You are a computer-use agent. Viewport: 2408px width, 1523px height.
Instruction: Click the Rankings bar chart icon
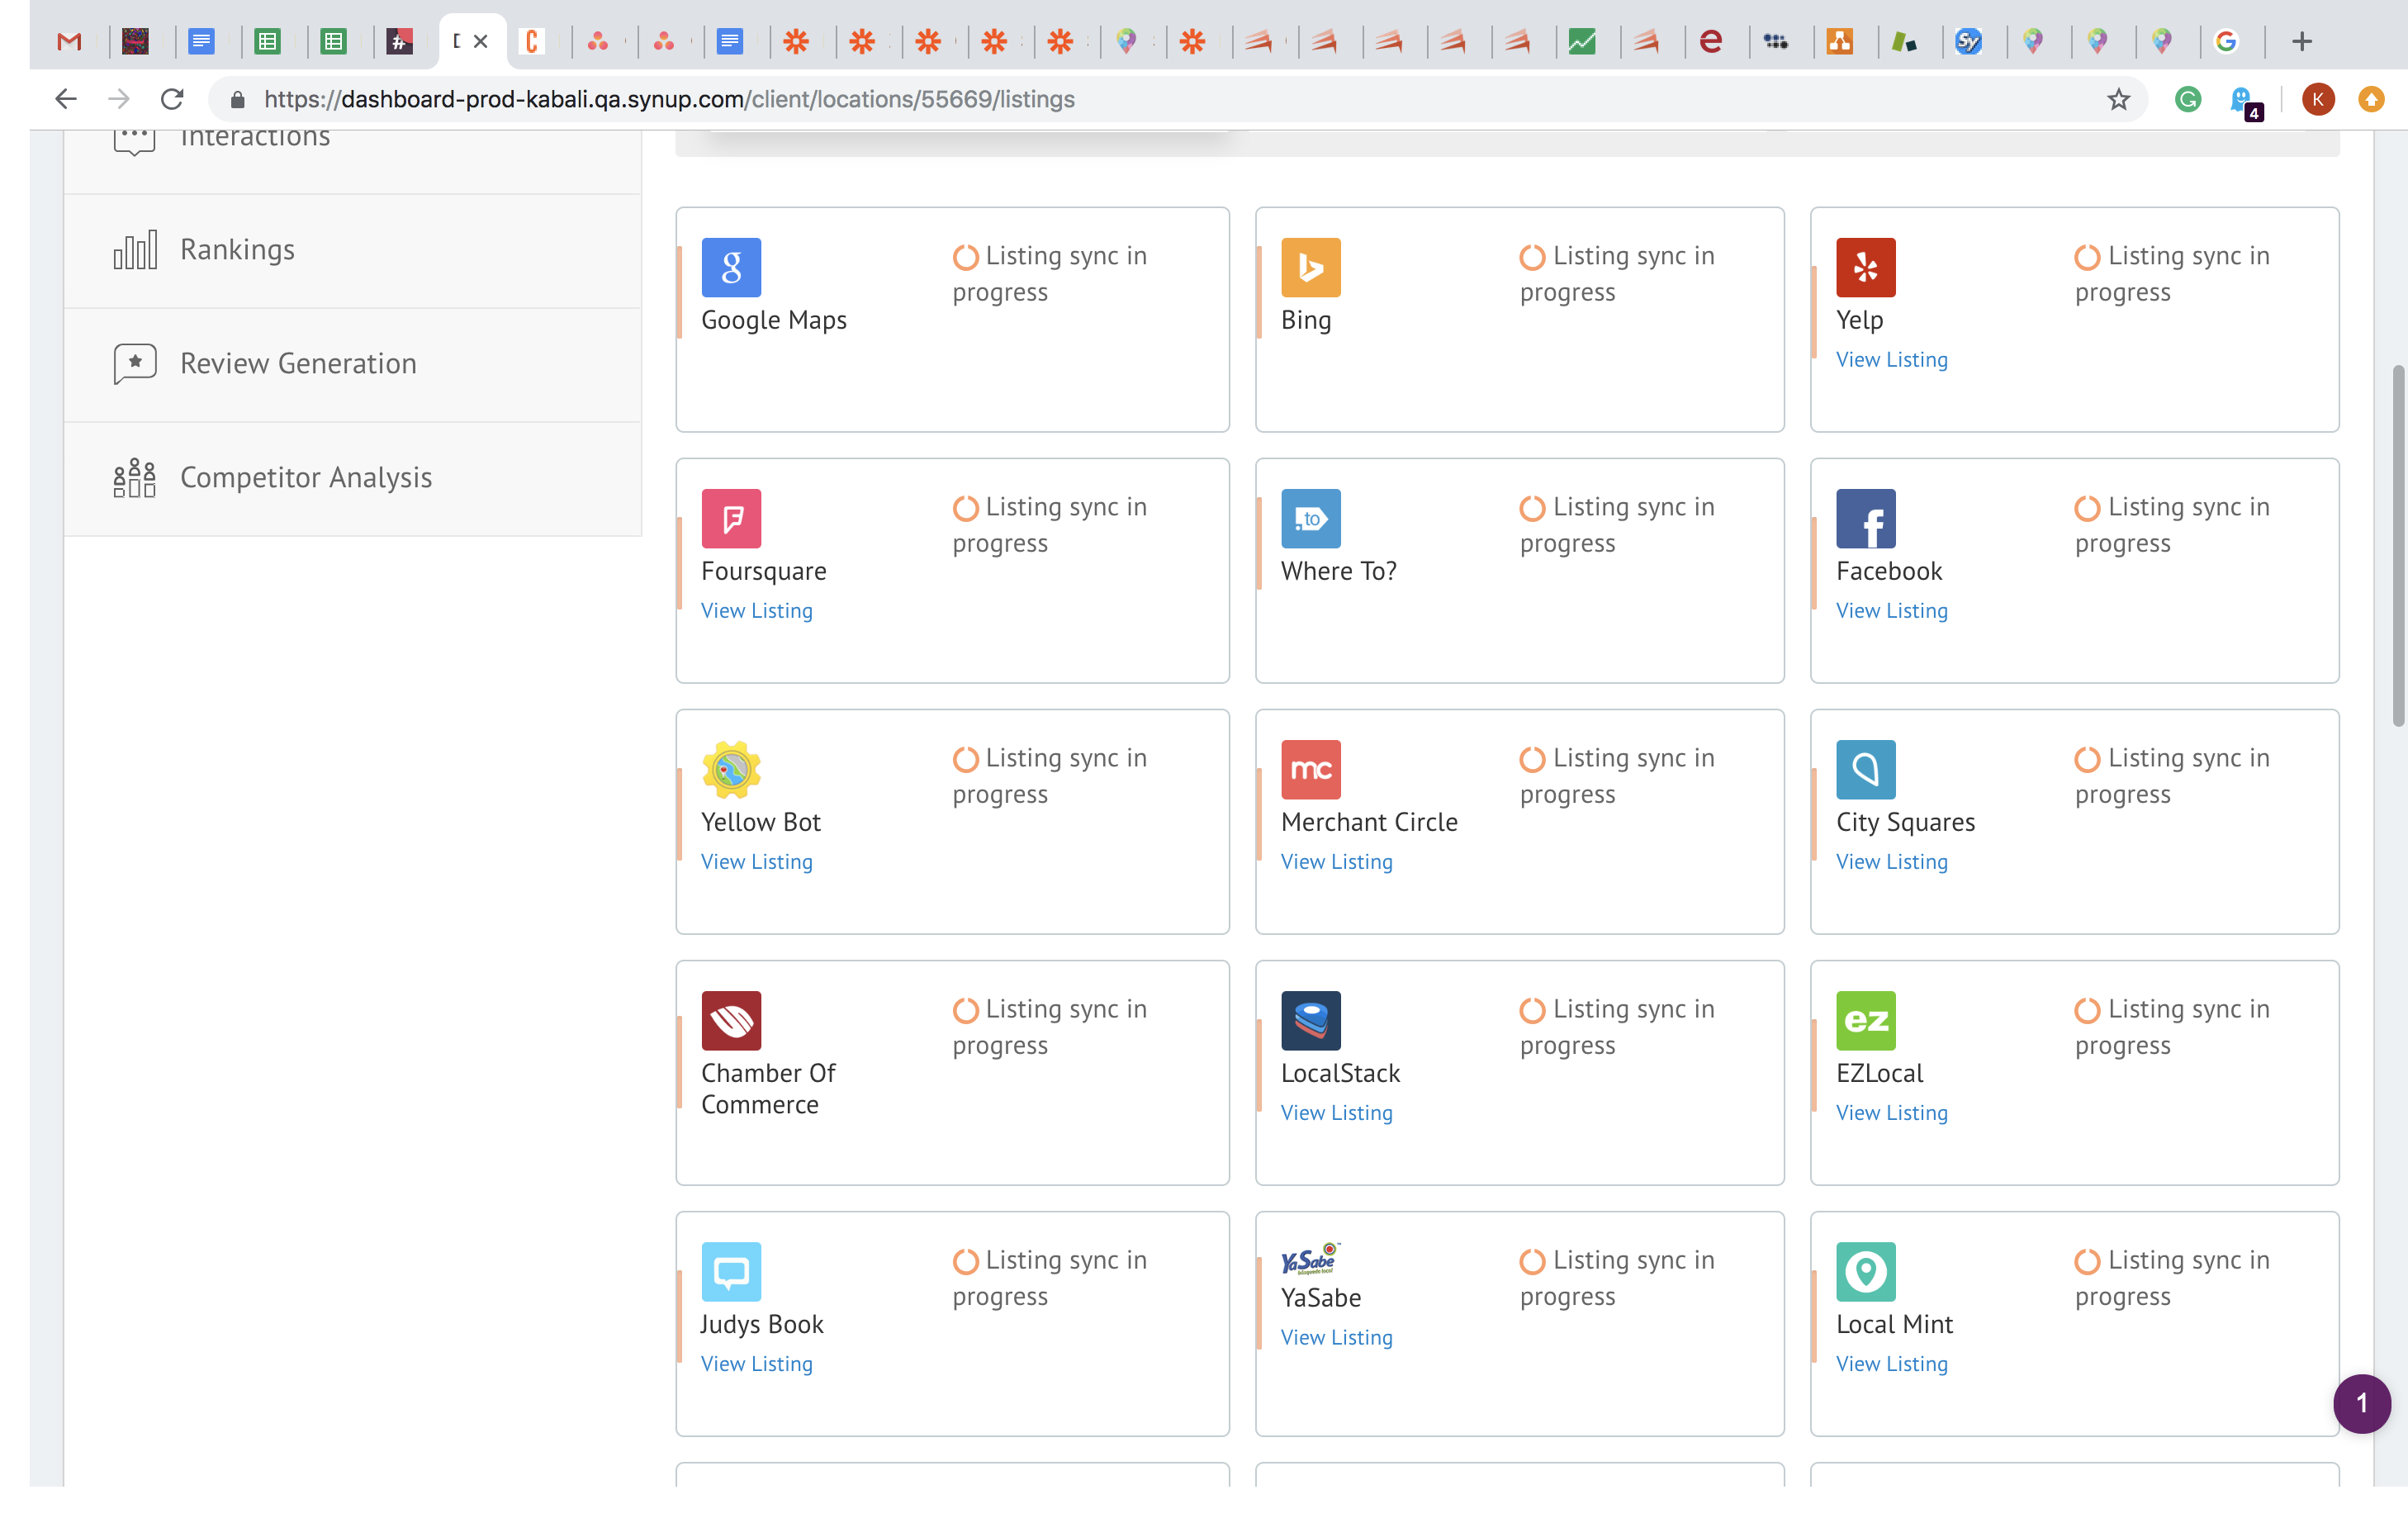point(135,250)
